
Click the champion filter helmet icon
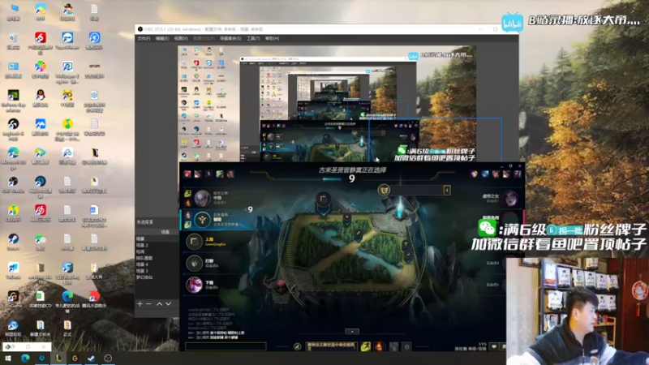pos(384,190)
